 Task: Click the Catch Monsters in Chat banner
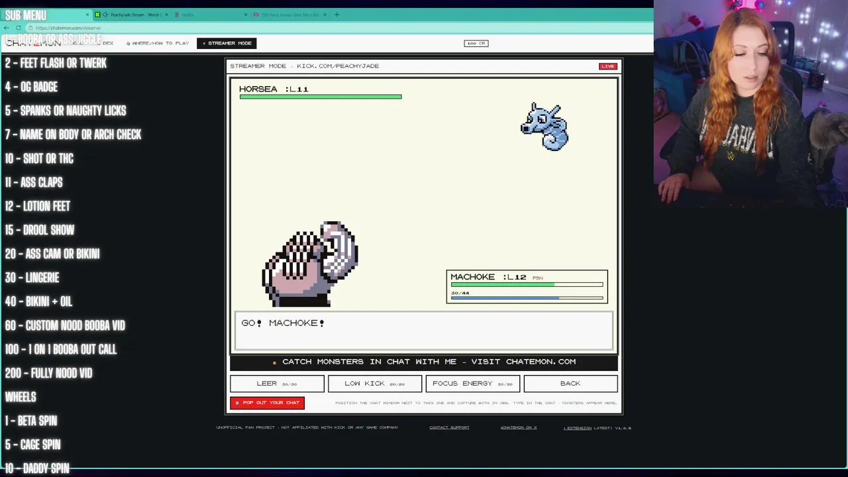(x=424, y=362)
